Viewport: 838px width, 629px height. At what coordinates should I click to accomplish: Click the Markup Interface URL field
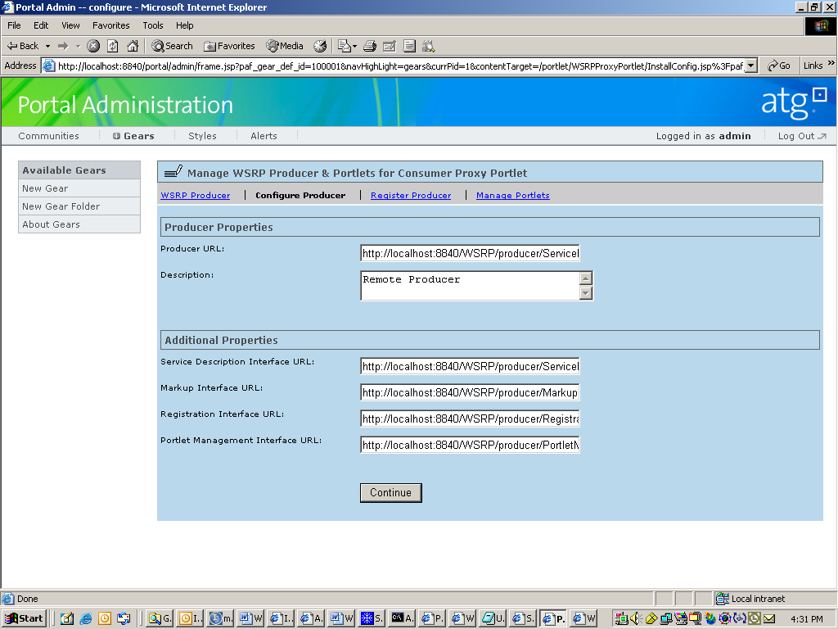471,392
